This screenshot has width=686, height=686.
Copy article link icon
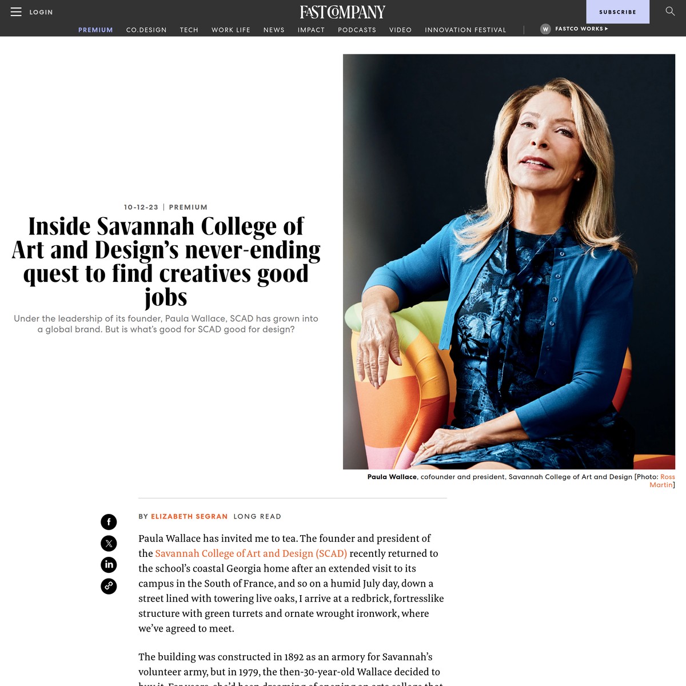[x=109, y=586]
